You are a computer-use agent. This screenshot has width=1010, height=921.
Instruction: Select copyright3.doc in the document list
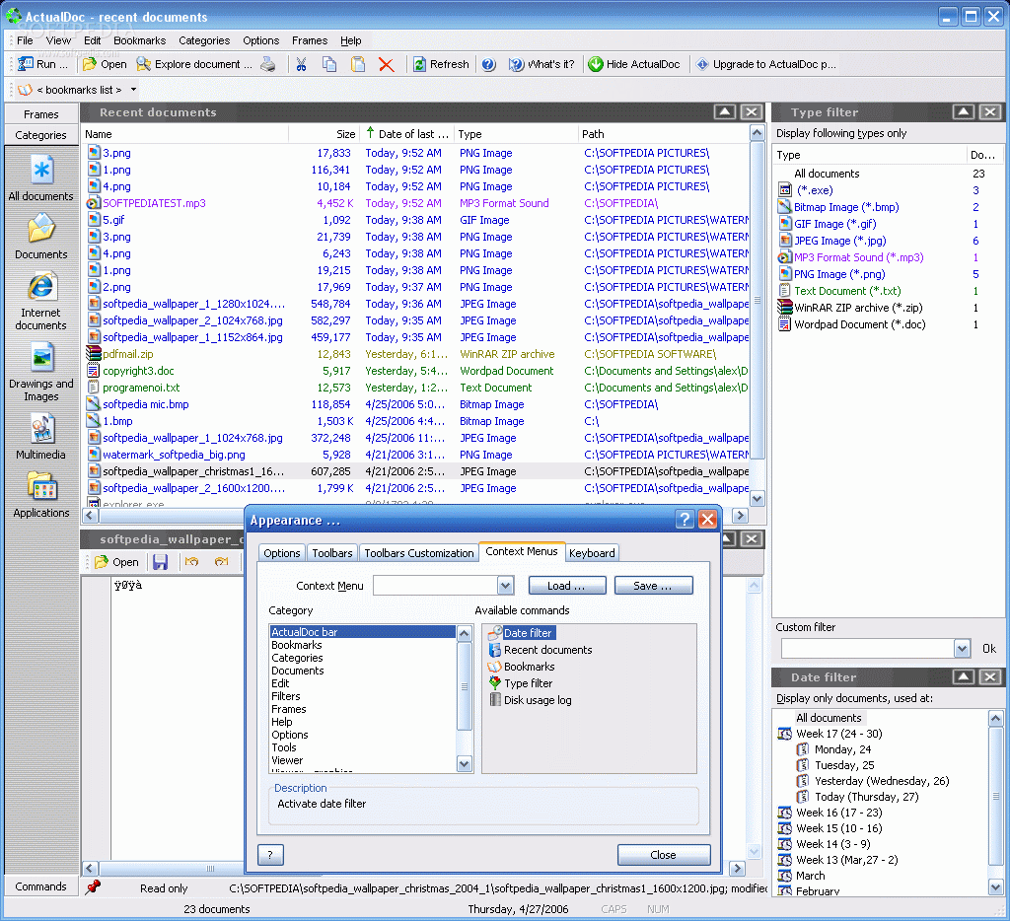click(138, 371)
